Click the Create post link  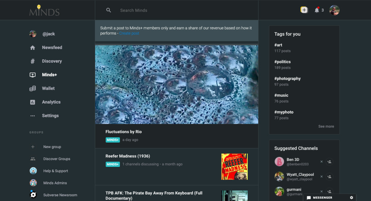[x=129, y=33]
